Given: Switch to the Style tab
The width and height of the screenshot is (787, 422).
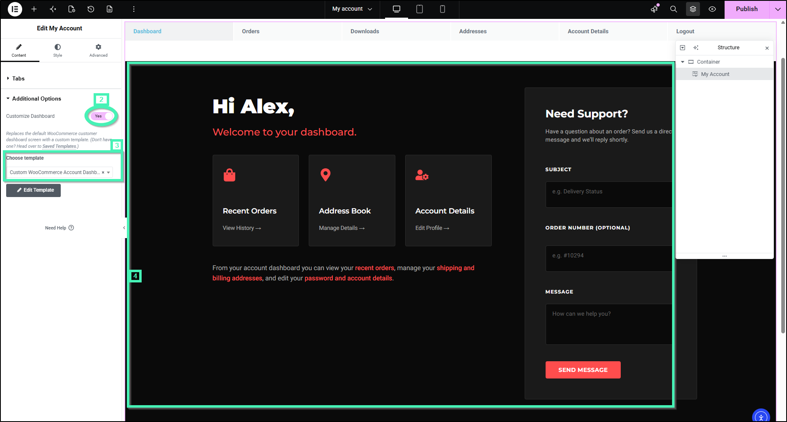Looking at the screenshot, I should pos(57,50).
